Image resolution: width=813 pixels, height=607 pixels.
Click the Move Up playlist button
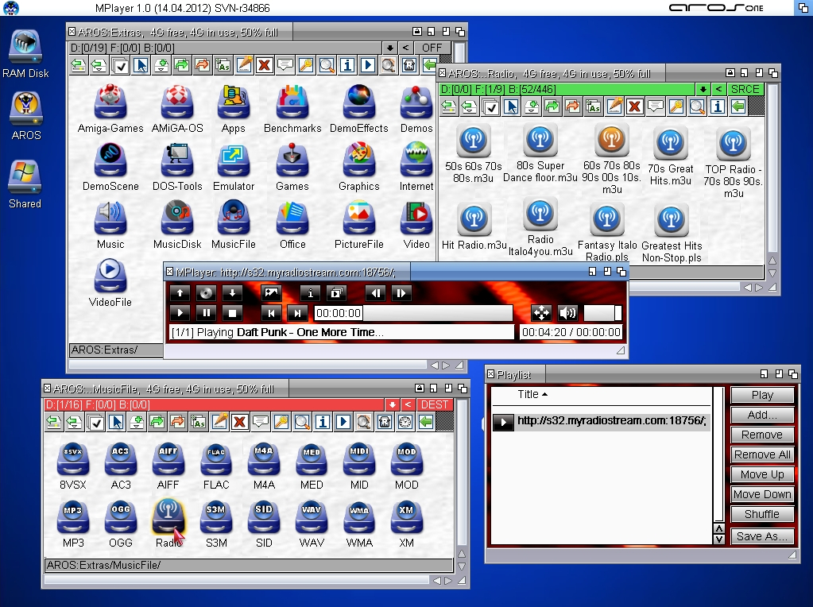[762, 474]
